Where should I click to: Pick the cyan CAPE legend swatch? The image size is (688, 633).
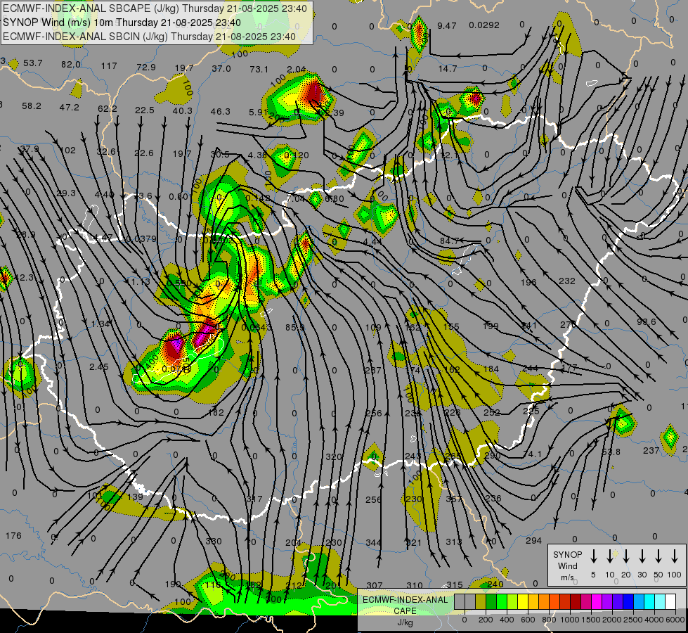[x=649, y=602]
